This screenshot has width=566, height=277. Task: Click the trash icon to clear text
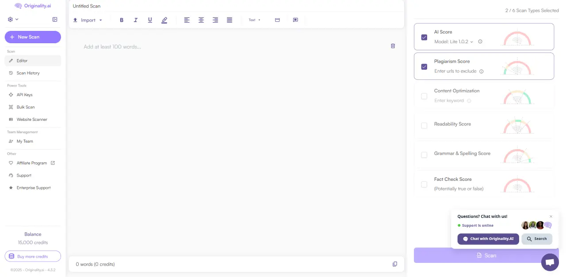(x=393, y=46)
